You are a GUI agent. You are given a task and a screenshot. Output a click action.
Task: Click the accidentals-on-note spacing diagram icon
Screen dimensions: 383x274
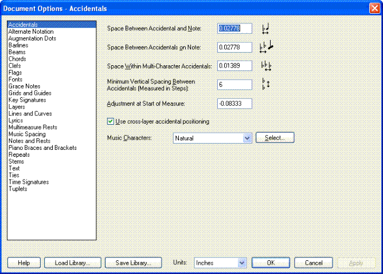coord(266,47)
